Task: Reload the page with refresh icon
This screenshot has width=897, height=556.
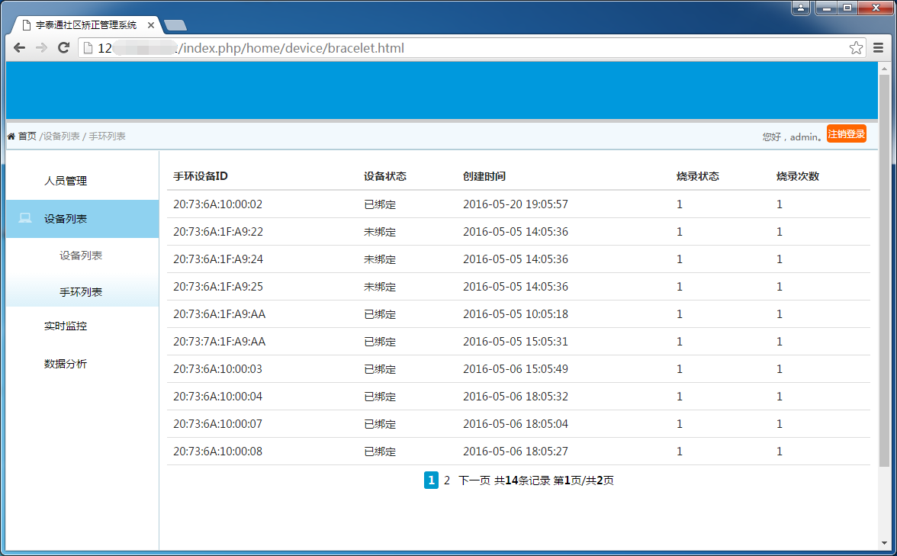Action: point(64,48)
